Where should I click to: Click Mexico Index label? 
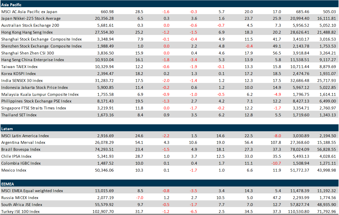14,170
